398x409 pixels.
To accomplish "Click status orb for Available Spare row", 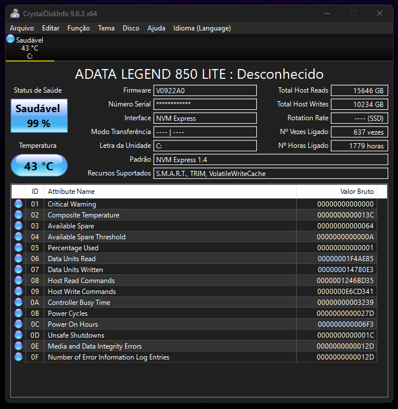I will 18,225.
